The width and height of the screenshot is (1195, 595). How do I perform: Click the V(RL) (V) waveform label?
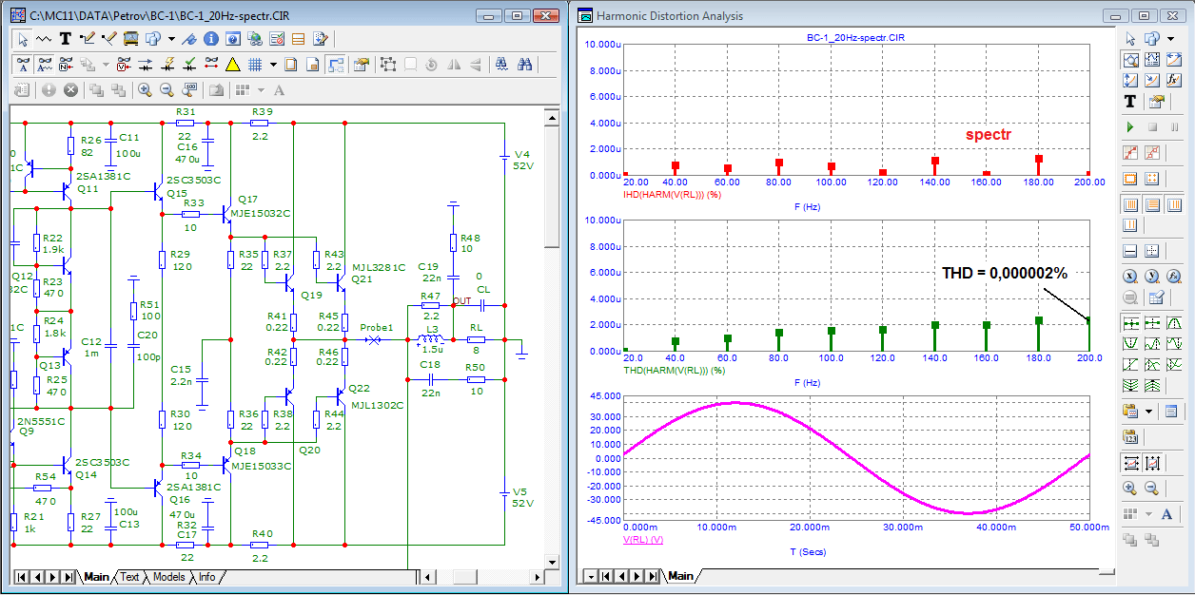pyautogui.click(x=643, y=540)
